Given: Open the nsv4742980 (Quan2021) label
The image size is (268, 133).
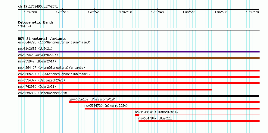Looking at the screenshot, I should tap(37, 87).
